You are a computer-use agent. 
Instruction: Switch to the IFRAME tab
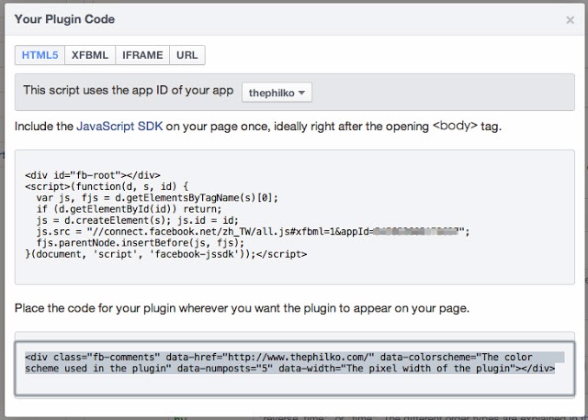point(142,55)
